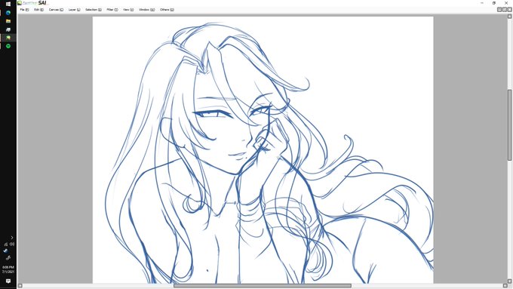Click the Steam tray icon
Image resolution: width=513 pixels, height=289 pixels.
point(5,251)
